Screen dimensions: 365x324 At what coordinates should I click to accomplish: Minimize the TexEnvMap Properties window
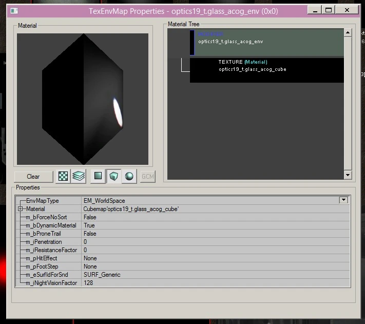point(315,10)
